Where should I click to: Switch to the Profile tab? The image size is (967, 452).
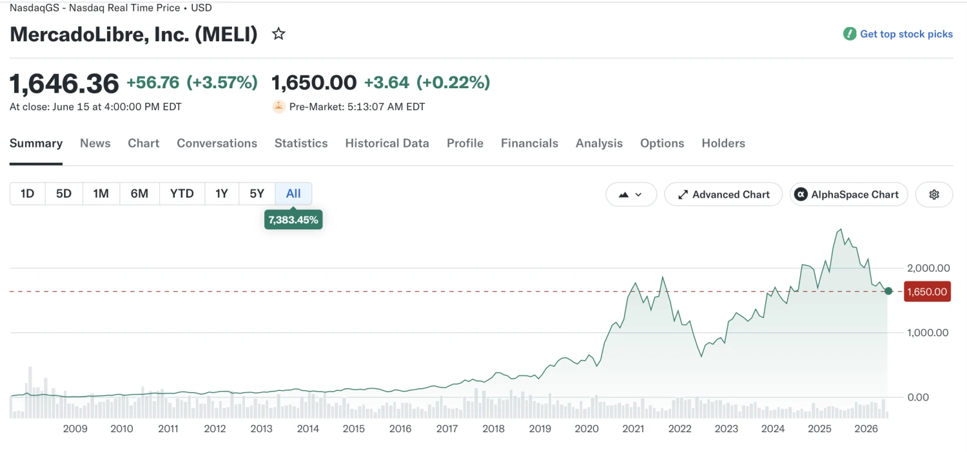coord(465,144)
